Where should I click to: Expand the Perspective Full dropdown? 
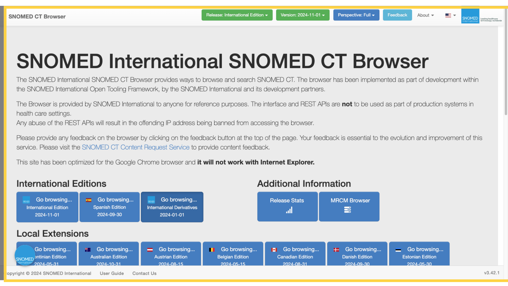(x=356, y=15)
